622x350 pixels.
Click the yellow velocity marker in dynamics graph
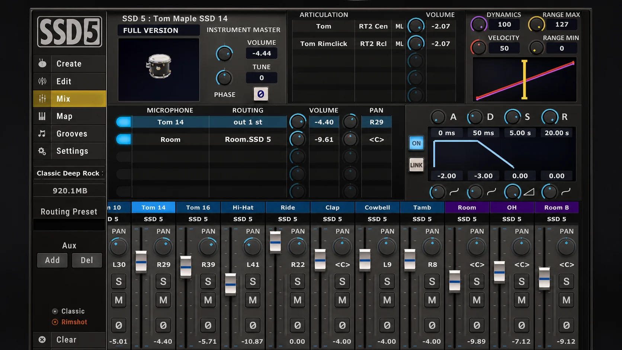point(525,80)
